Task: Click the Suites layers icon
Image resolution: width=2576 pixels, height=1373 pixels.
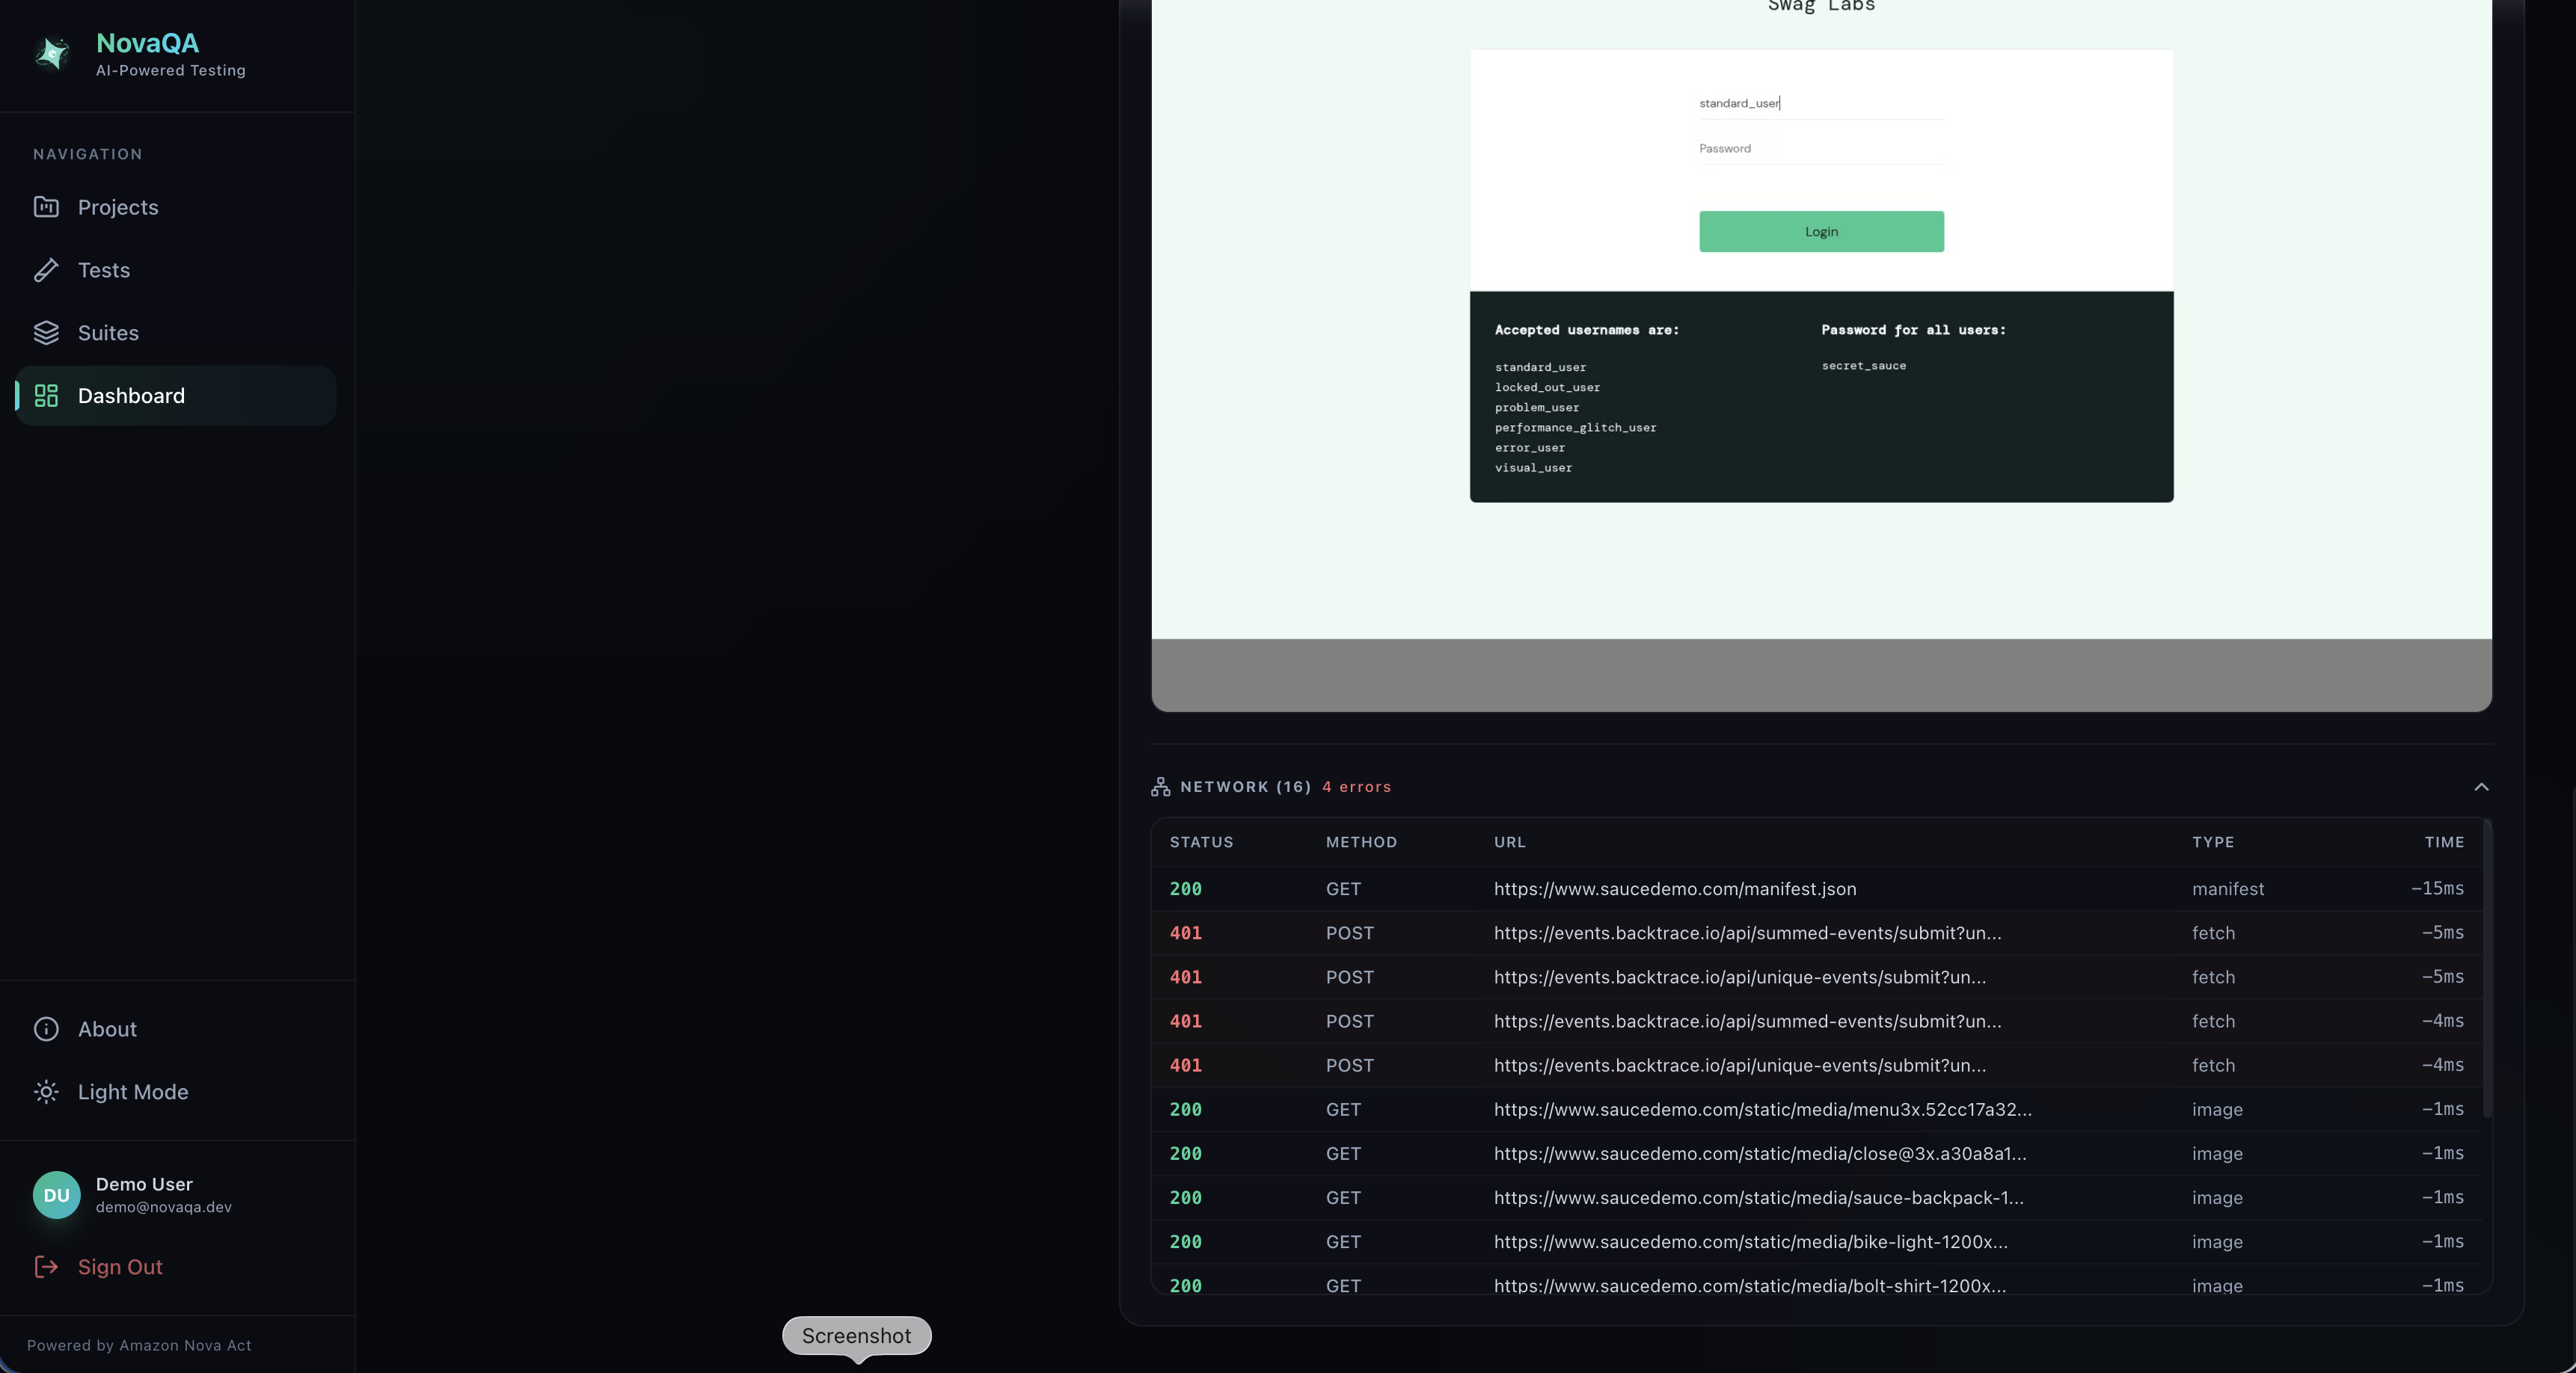Action: tap(46, 333)
